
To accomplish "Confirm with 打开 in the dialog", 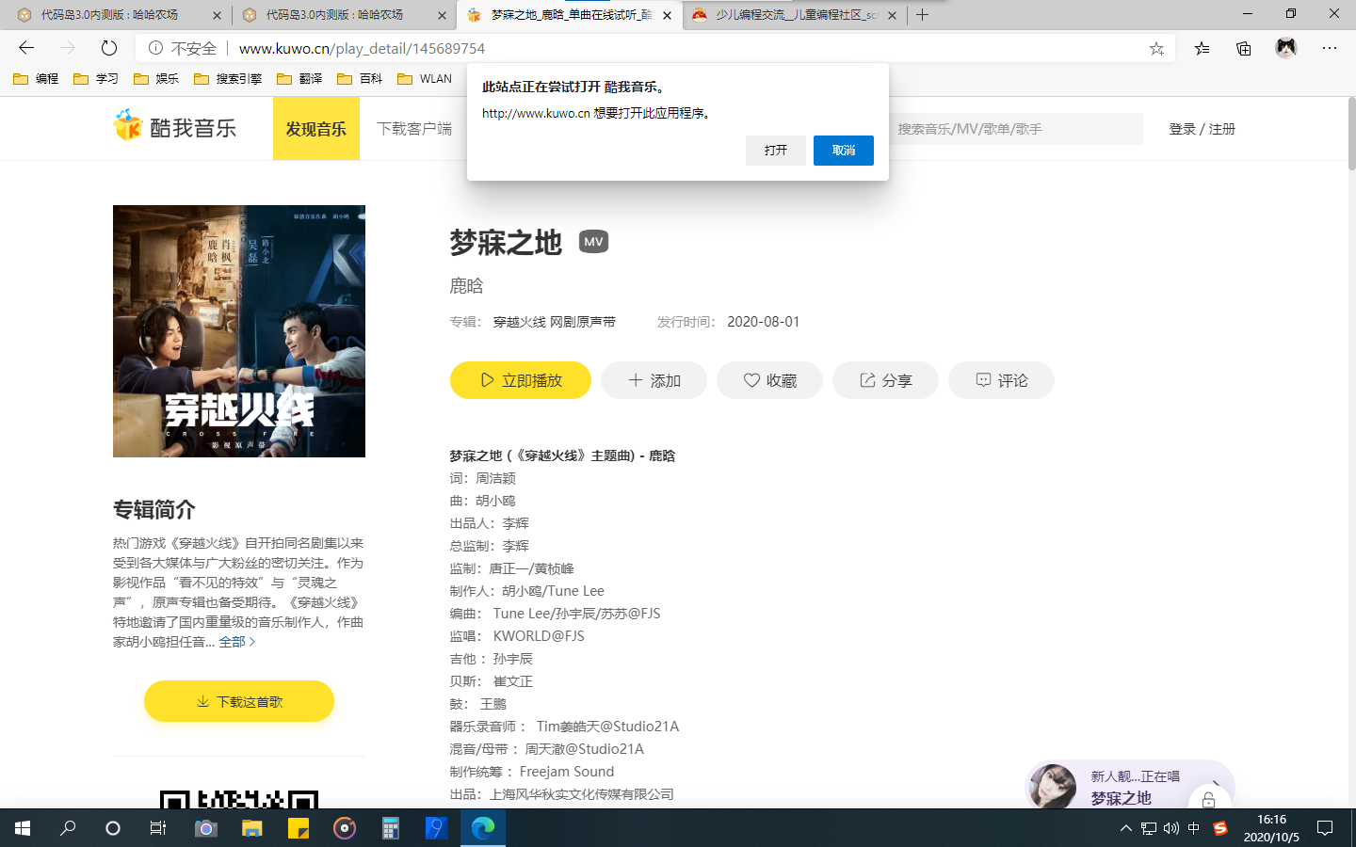I will tap(776, 151).
